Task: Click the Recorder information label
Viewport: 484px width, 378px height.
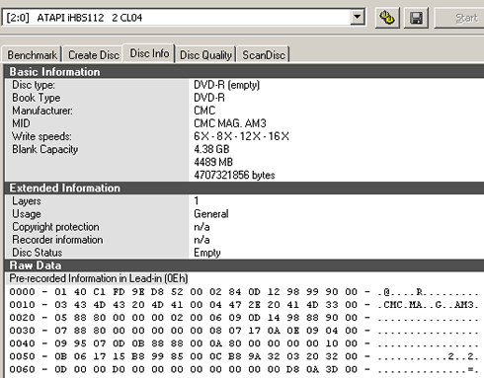Action: 57,240
